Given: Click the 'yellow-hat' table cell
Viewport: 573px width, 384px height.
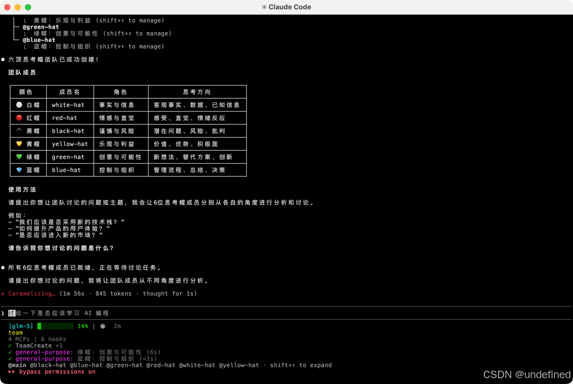Looking at the screenshot, I should (x=70, y=144).
